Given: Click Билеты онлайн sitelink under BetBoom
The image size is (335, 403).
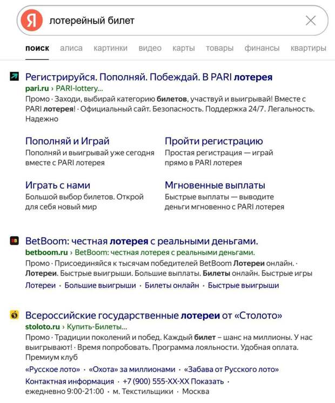Looking at the screenshot, I should click(x=172, y=285).
